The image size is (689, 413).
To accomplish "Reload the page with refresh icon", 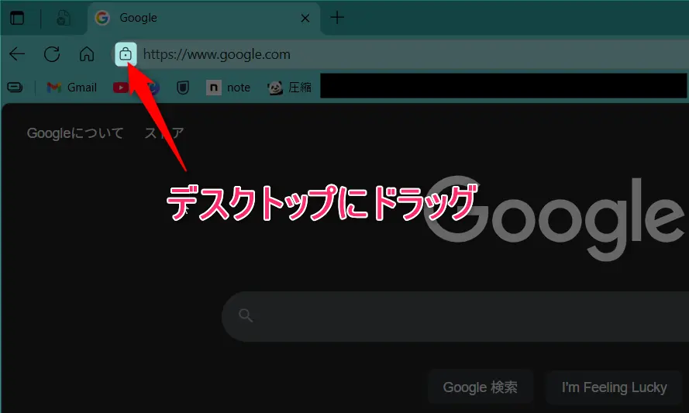I will [52, 54].
